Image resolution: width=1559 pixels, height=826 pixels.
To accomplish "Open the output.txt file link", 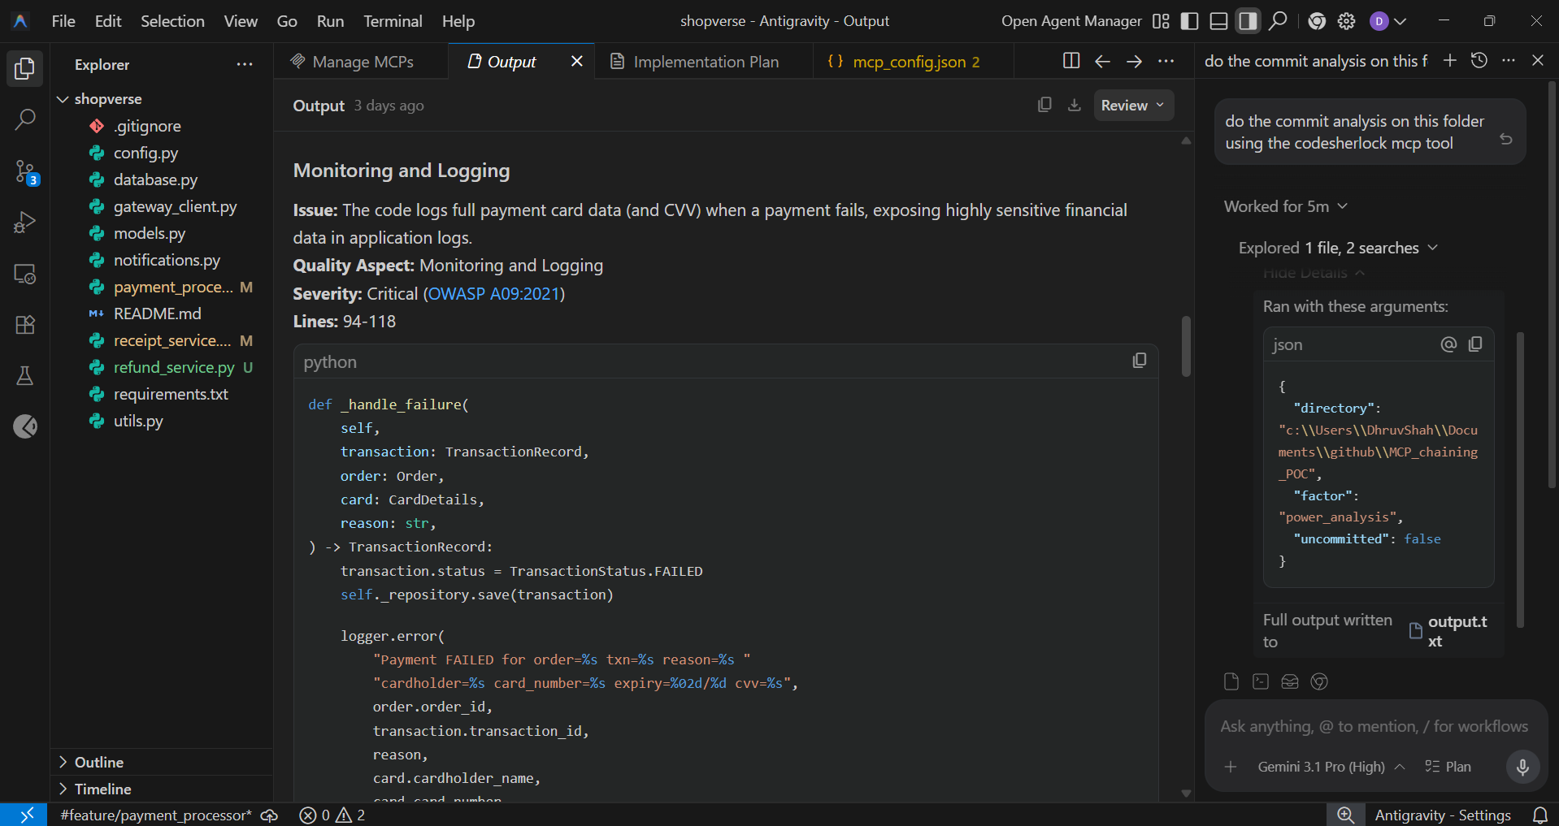I will (x=1450, y=631).
